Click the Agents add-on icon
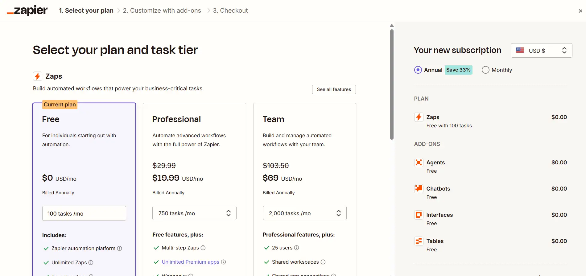The height and width of the screenshot is (276, 586). pyautogui.click(x=419, y=163)
